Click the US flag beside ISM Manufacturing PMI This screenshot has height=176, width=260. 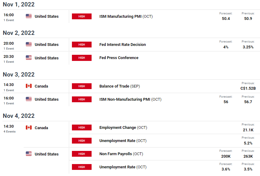29,16
